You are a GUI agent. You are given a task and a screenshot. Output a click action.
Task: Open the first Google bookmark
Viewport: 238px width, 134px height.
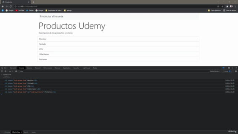(10, 10)
